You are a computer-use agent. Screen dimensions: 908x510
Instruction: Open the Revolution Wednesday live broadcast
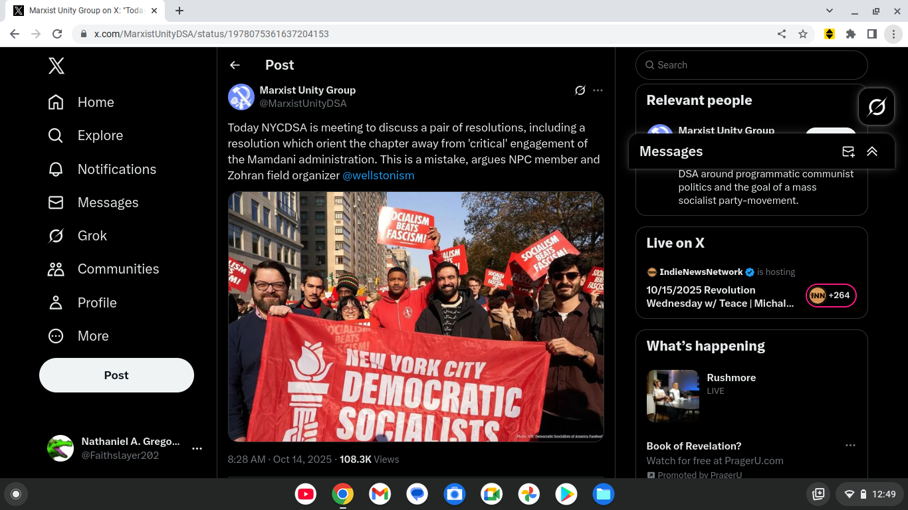[721, 297]
